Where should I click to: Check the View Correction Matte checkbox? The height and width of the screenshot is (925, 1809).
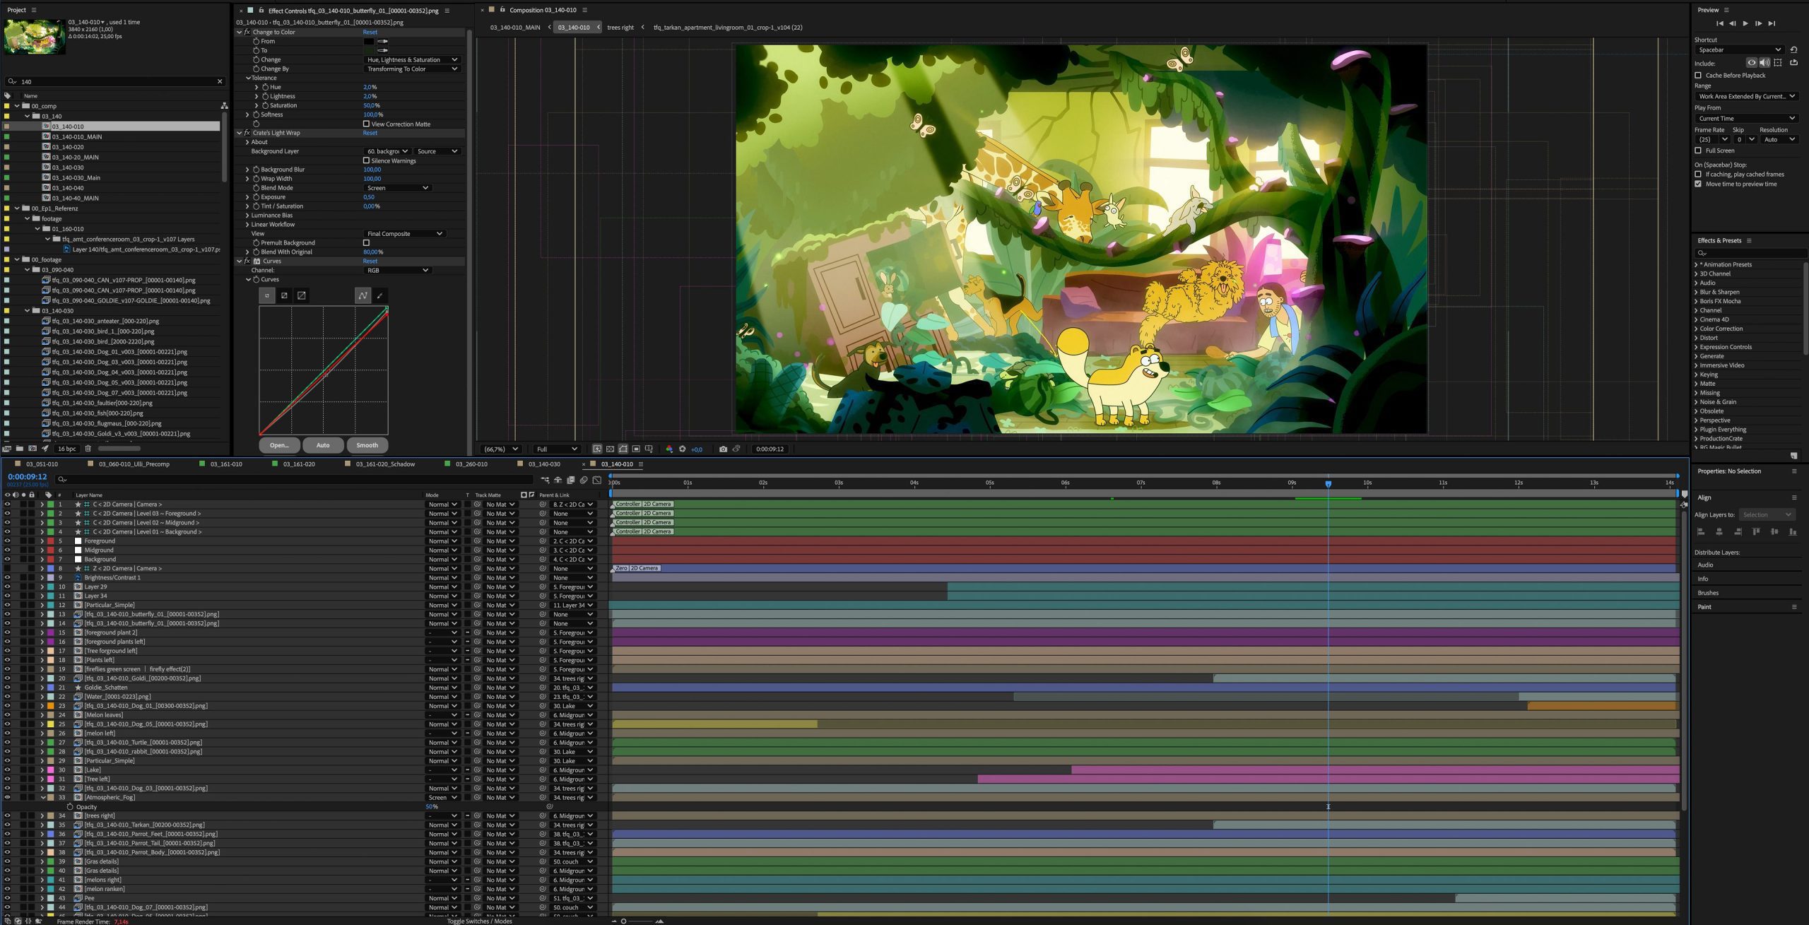pyautogui.click(x=366, y=124)
